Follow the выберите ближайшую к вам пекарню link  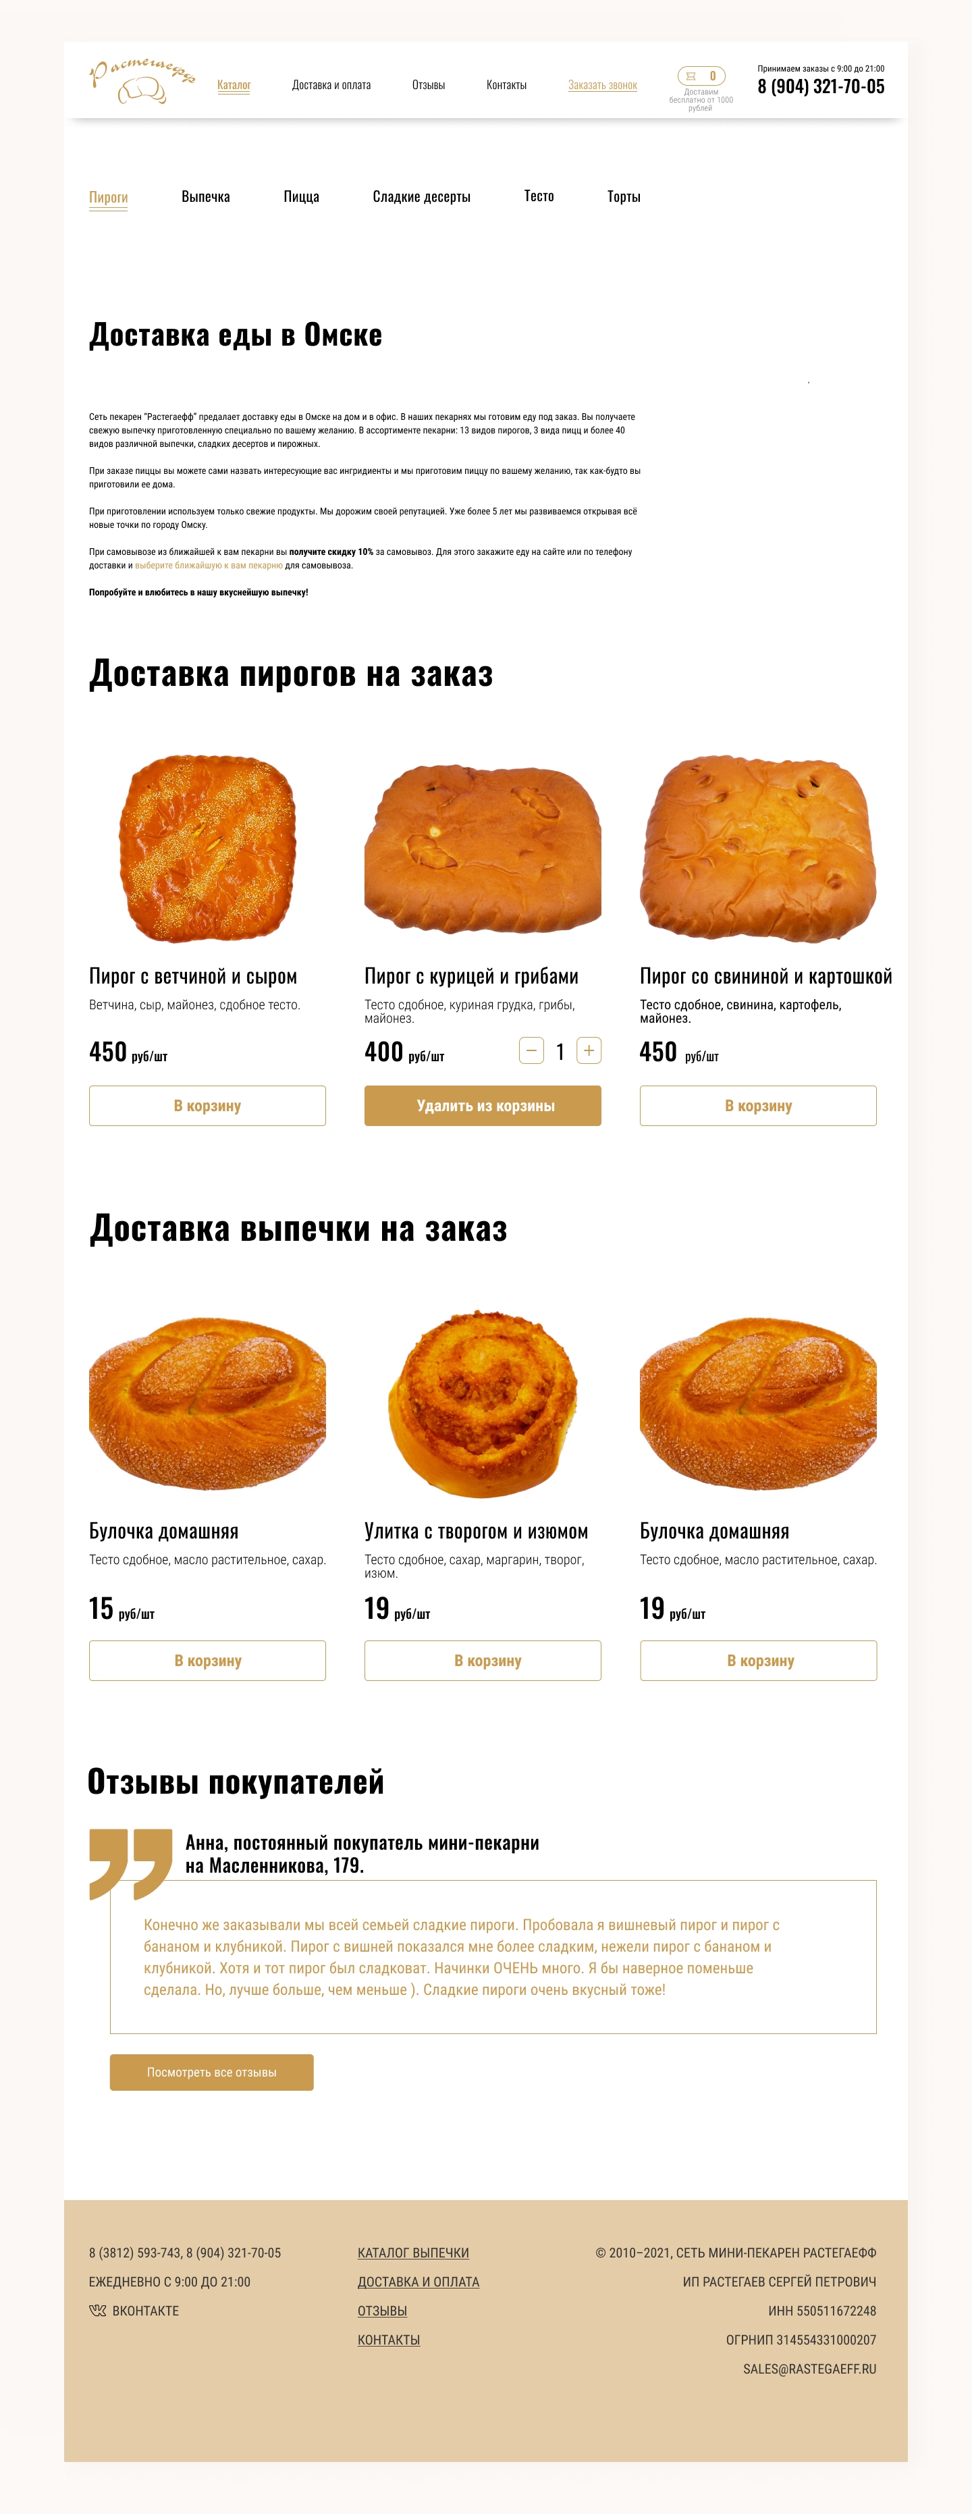click(x=209, y=566)
